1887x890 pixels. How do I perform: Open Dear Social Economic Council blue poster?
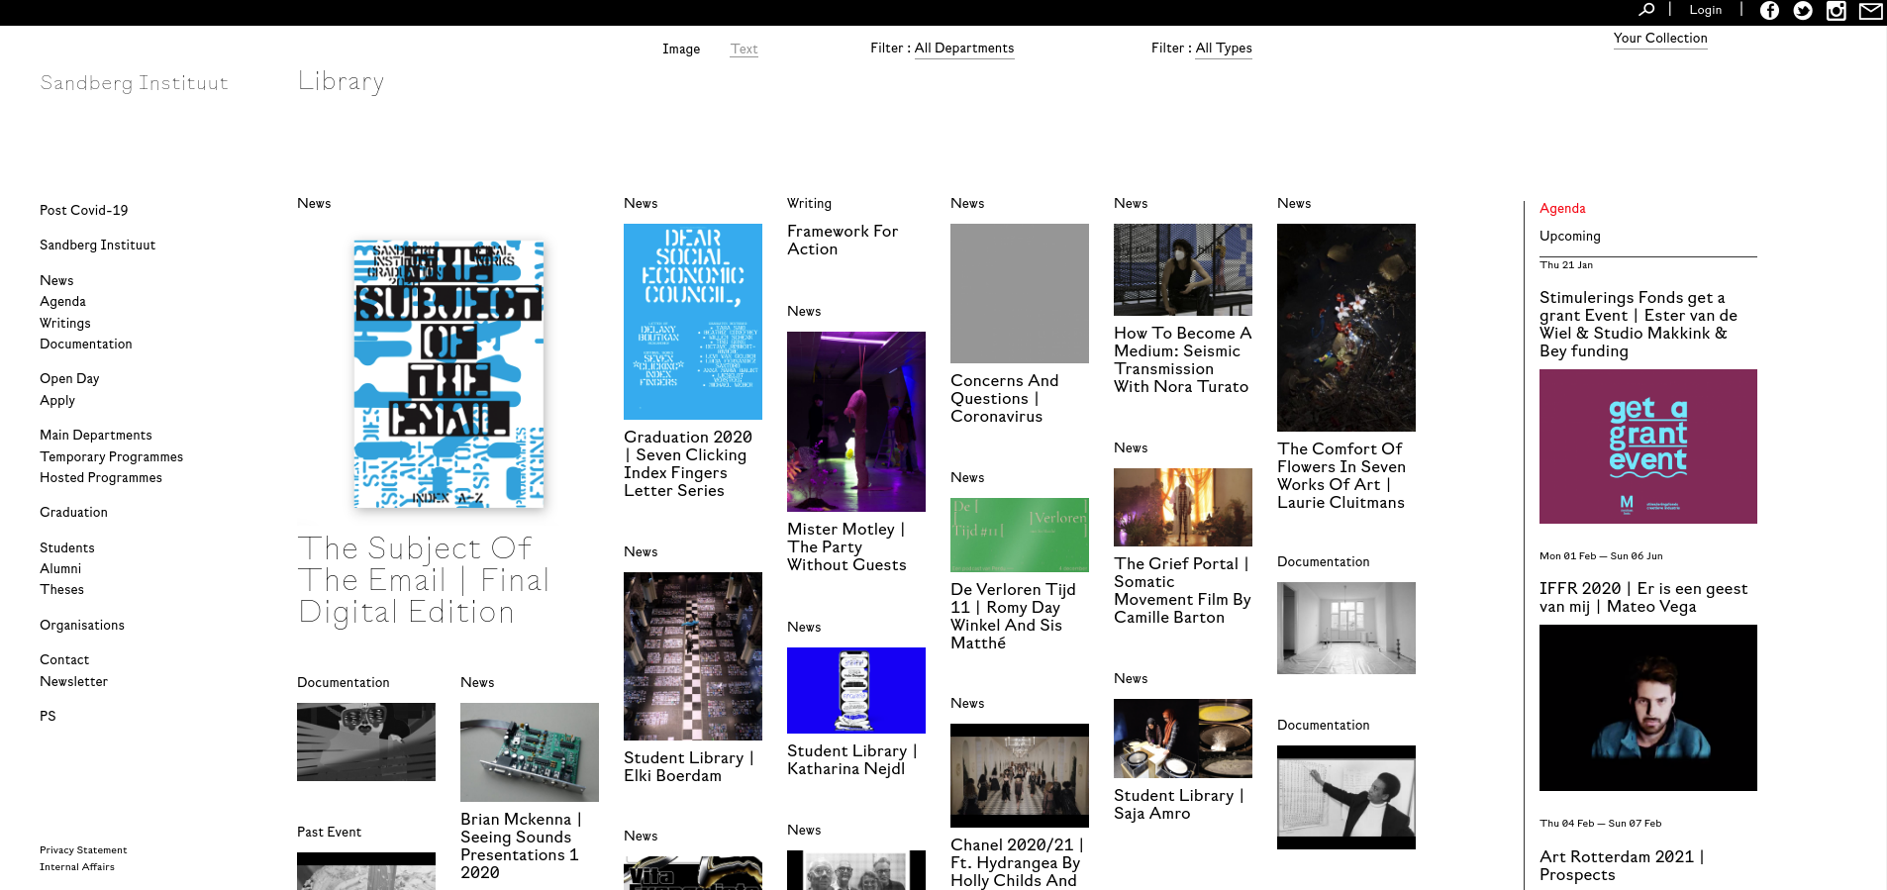click(692, 322)
